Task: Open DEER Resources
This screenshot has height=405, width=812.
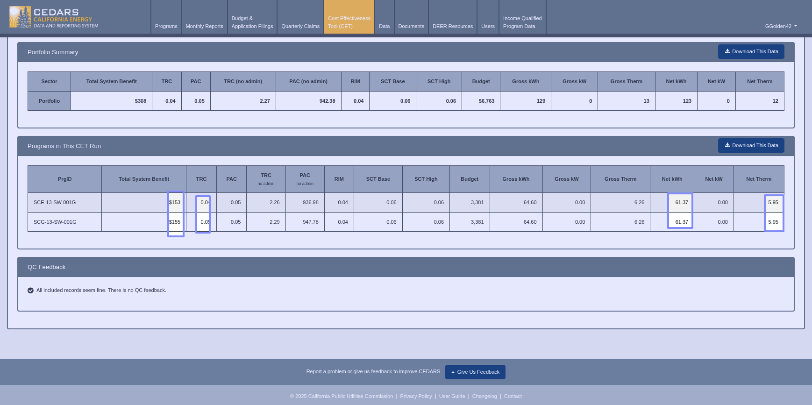Action: (x=452, y=27)
